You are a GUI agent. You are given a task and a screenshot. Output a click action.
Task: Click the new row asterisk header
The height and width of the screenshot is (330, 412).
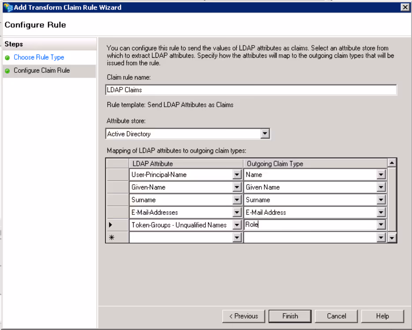click(x=111, y=238)
